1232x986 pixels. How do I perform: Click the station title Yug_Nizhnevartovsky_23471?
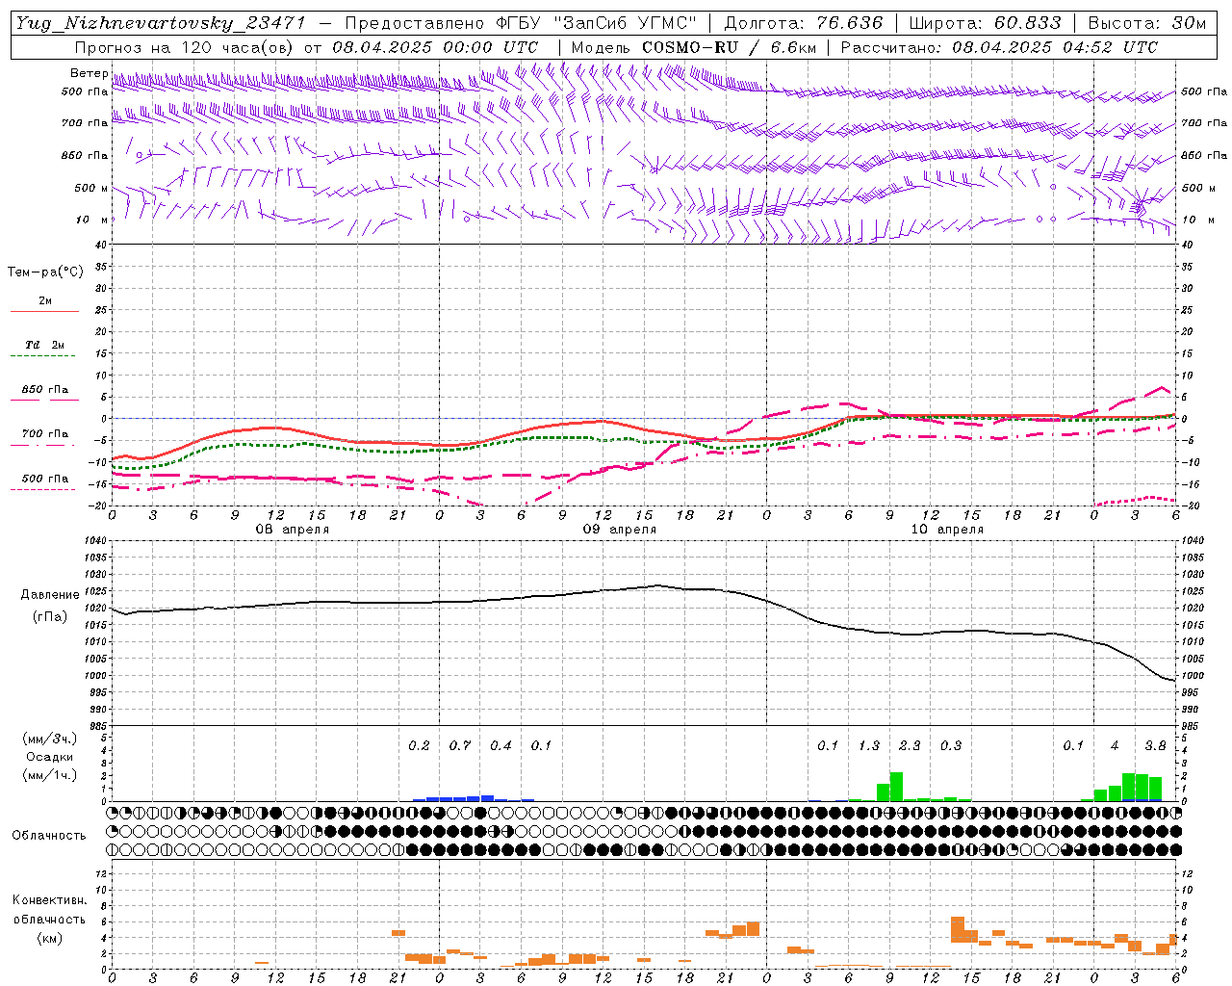160,23
